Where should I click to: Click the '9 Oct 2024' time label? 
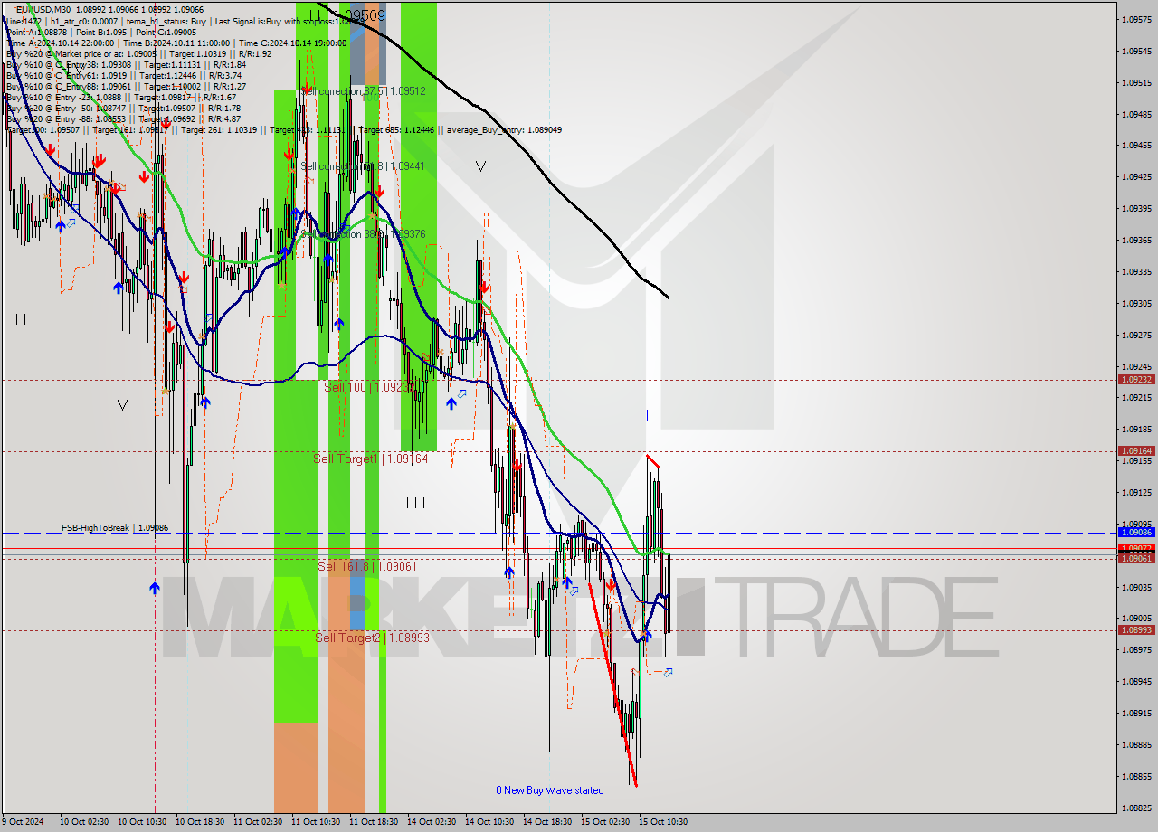click(23, 822)
